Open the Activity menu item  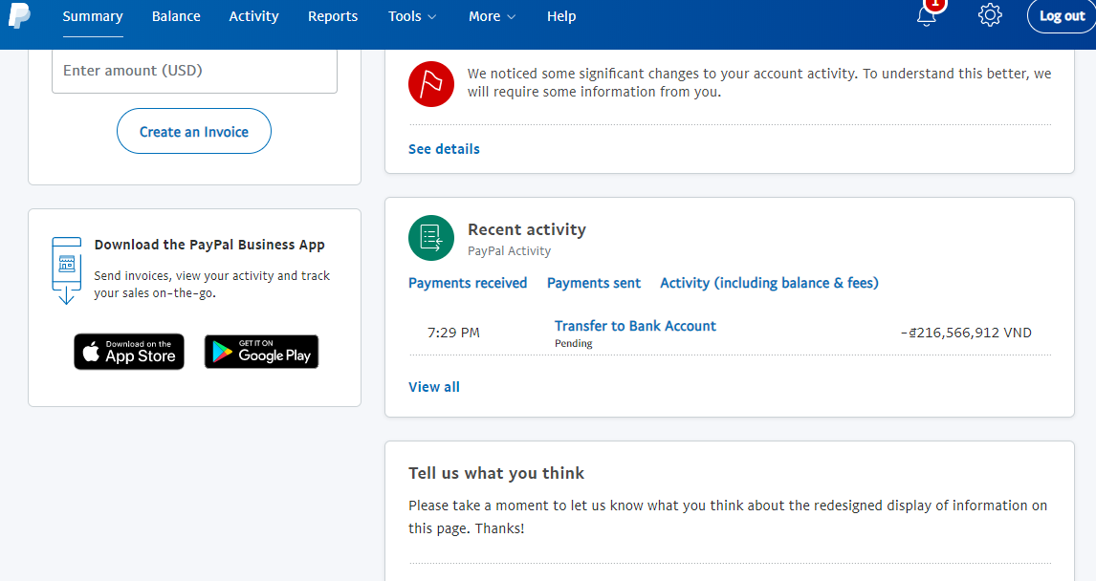pyautogui.click(x=253, y=16)
